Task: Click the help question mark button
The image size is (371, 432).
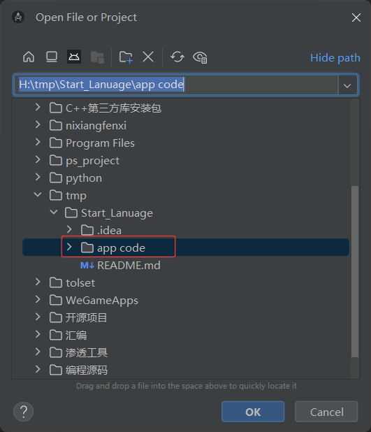Action: point(24,412)
